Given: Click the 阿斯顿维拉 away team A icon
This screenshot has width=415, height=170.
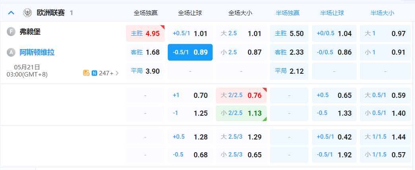Looking at the screenshot, I should [11, 52].
